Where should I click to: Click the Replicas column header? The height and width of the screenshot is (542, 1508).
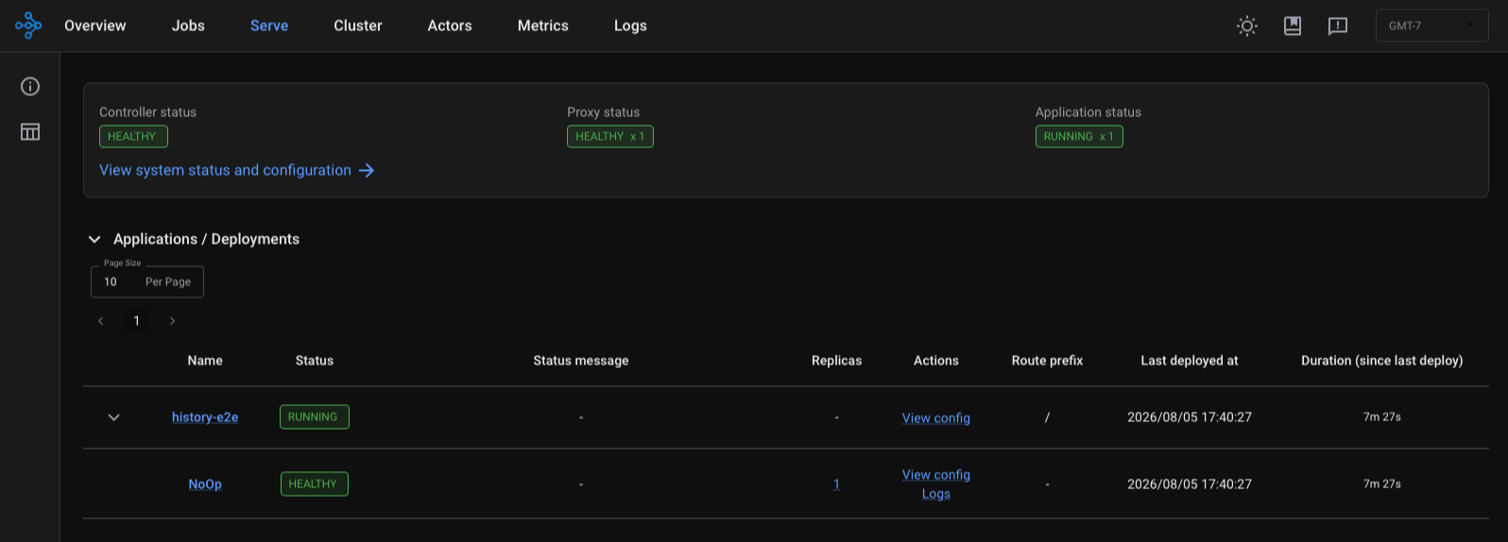tap(836, 361)
